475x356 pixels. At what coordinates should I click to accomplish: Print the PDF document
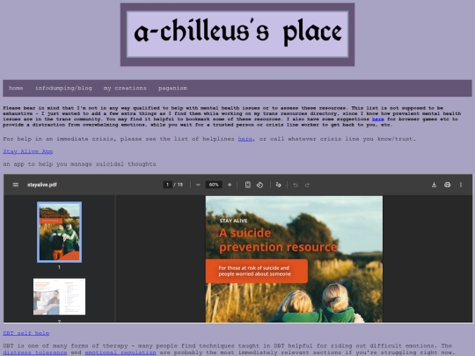click(x=447, y=185)
